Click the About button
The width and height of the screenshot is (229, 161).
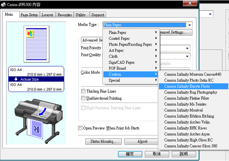click(x=141, y=141)
